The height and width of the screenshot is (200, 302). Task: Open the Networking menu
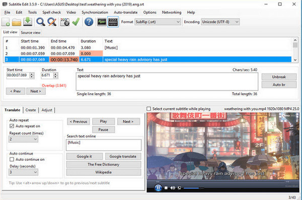[172, 13]
